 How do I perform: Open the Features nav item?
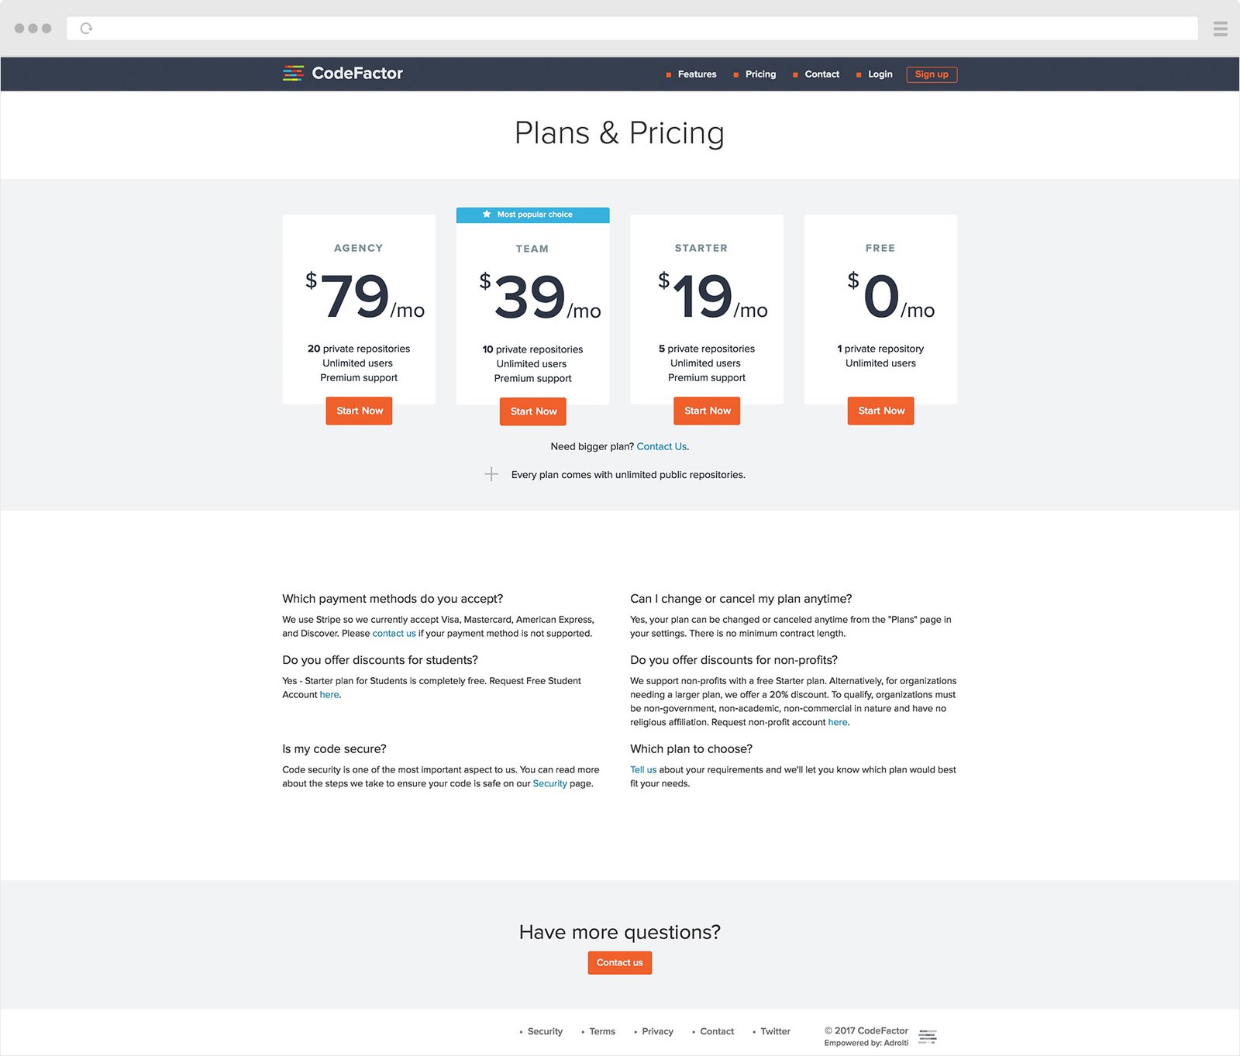[x=697, y=74]
